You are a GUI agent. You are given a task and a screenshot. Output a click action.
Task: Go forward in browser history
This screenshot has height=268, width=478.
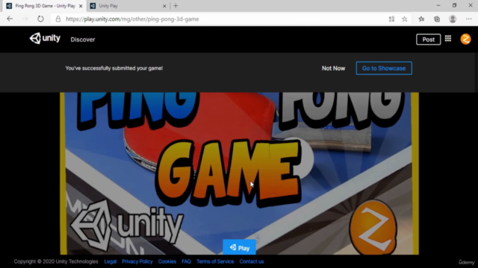click(25, 19)
